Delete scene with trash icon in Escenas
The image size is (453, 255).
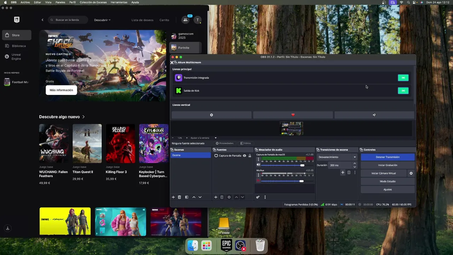(x=179, y=197)
